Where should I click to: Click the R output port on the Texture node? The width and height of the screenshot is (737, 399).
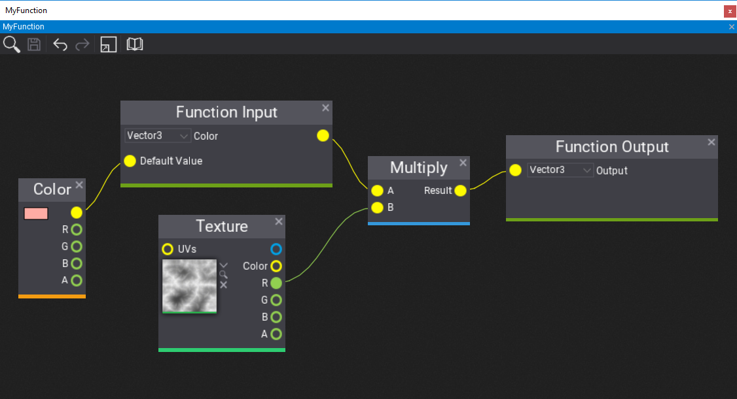(275, 283)
